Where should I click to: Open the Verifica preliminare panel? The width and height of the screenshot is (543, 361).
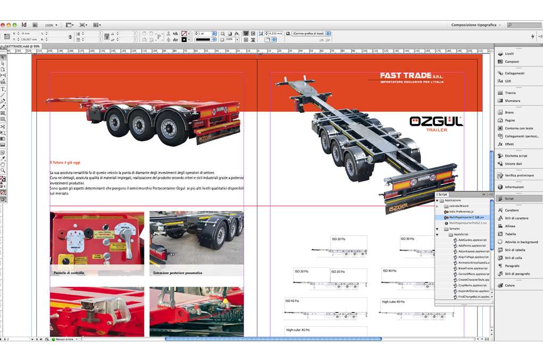(x=518, y=176)
